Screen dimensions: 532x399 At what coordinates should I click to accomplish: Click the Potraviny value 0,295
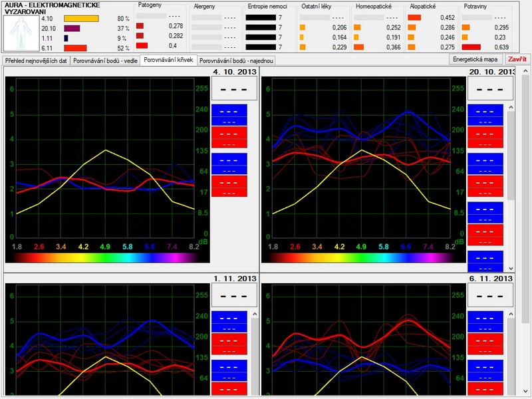coord(501,27)
